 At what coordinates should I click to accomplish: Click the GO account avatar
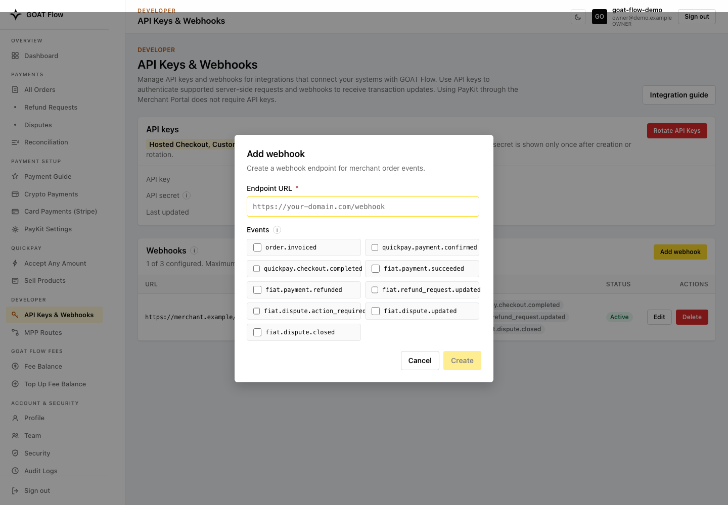tap(600, 17)
